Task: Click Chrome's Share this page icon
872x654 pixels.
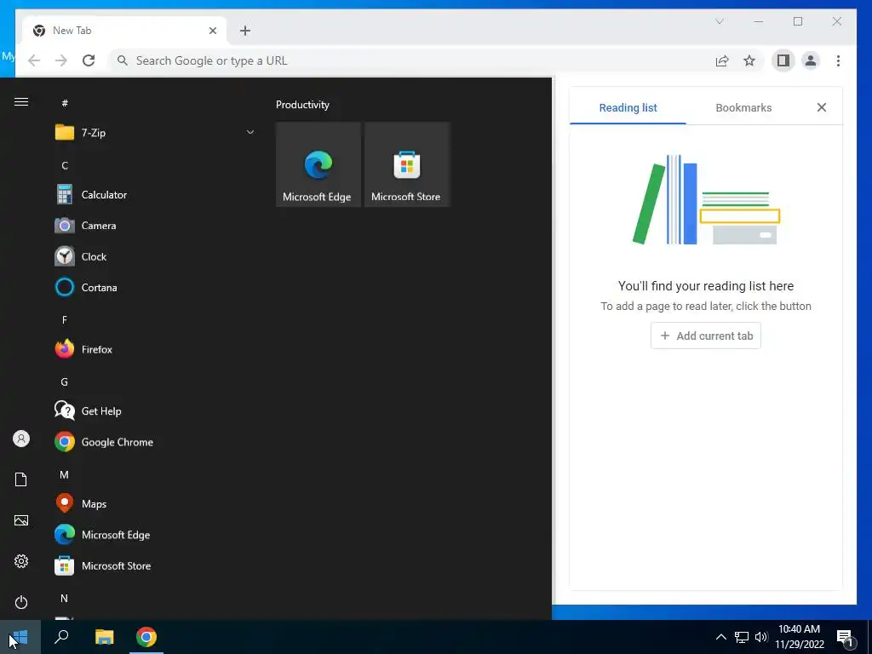Action: [722, 60]
